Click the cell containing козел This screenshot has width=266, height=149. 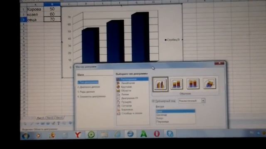[x=35, y=14]
